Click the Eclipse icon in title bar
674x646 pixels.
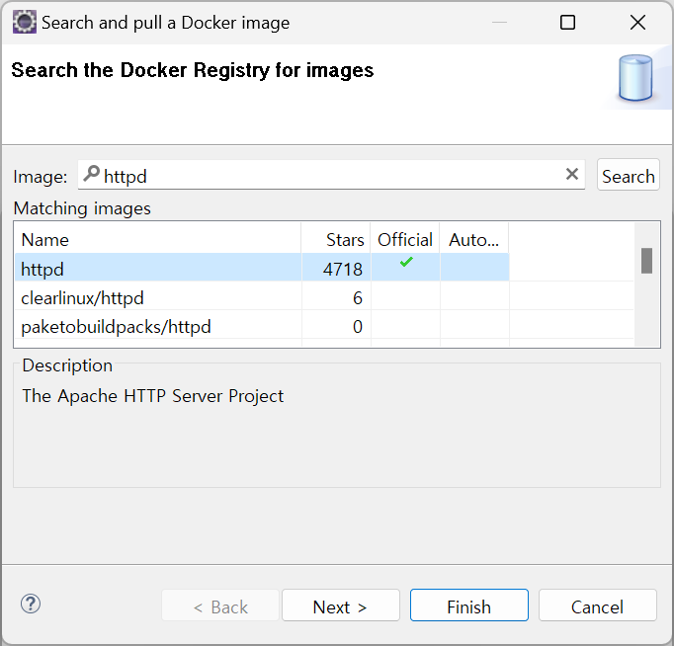(x=24, y=22)
